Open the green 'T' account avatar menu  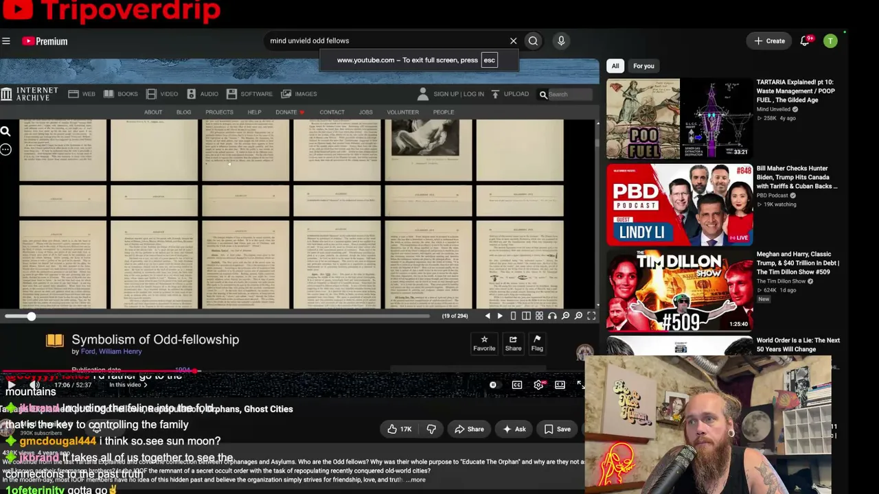pyautogui.click(x=830, y=41)
